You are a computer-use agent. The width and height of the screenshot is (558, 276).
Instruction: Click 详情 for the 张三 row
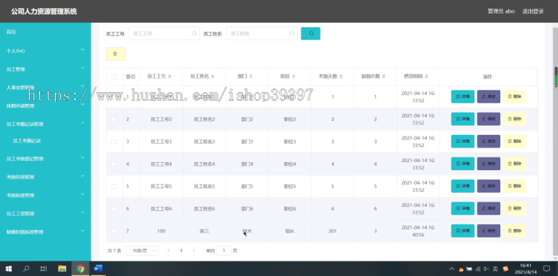coord(463,231)
